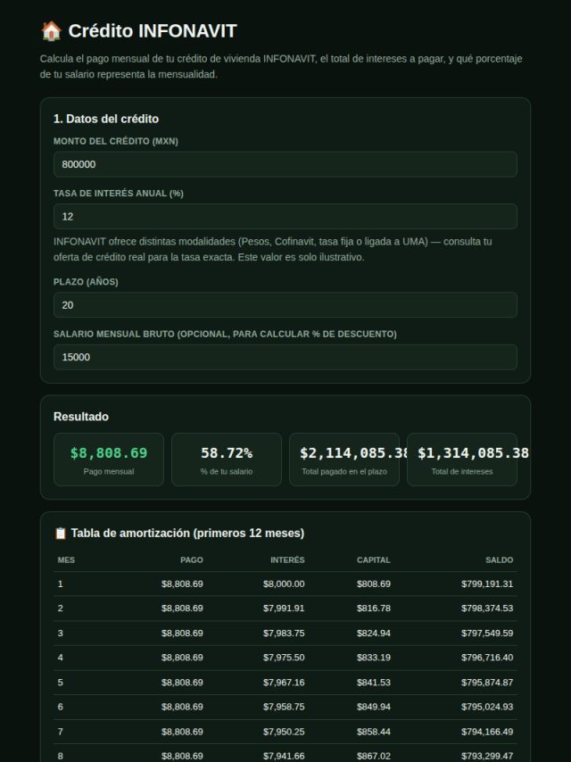Screen dimensions: 571x762
Task: Click the Salario mensual bruto field
Action: [285, 357]
